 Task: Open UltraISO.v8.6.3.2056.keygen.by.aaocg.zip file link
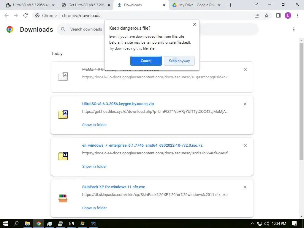click(x=118, y=104)
